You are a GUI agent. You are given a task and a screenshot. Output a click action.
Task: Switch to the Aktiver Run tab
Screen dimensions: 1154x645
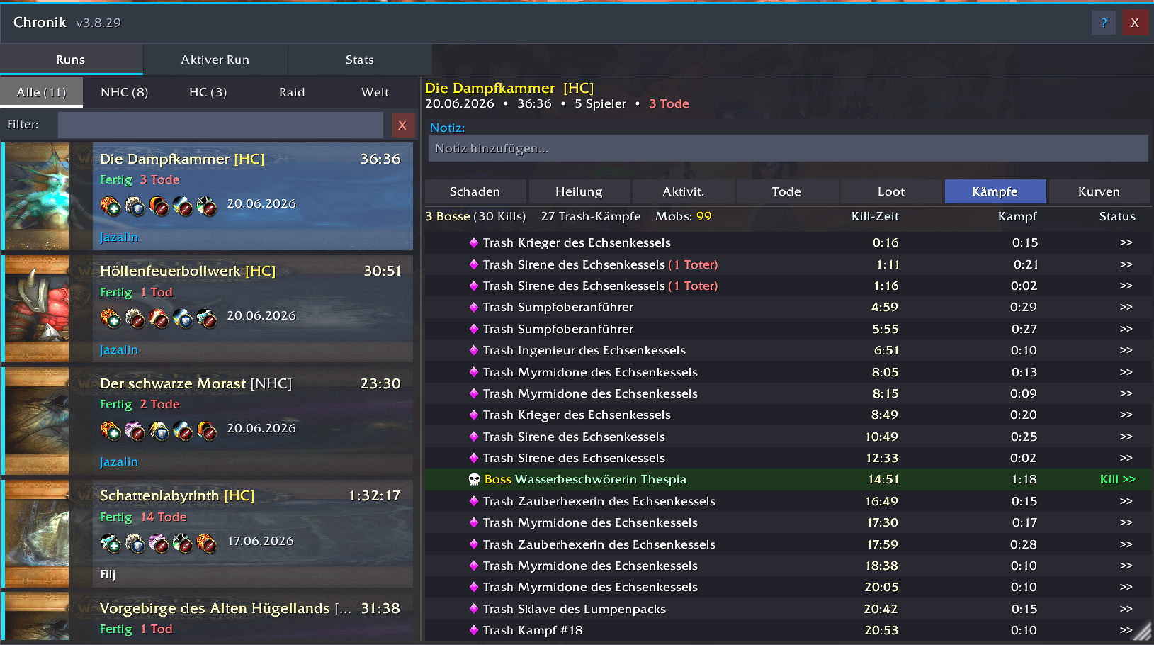click(x=215, y=60)
